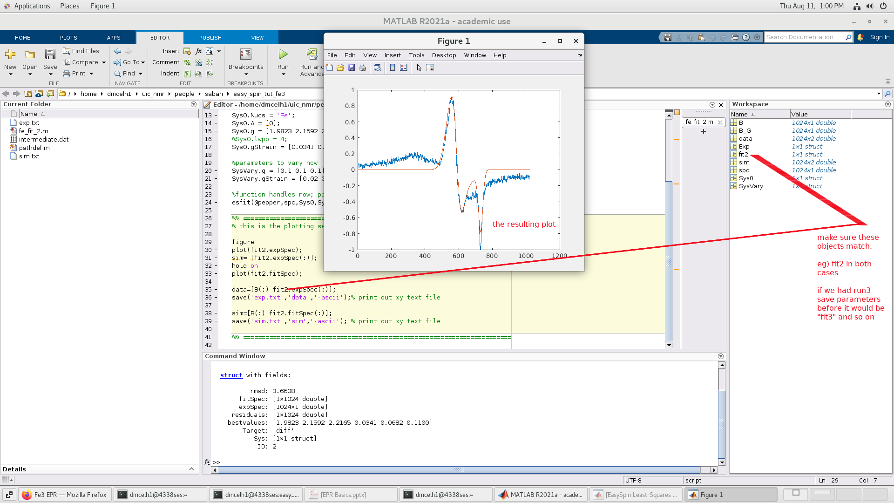Click the Open folder icon in the toolstrip

[x=30, y=55]
